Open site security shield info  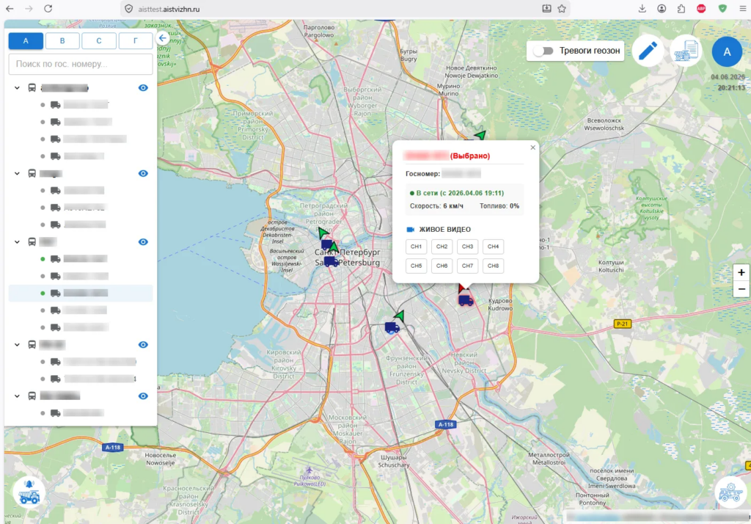(x=128, y=9)
